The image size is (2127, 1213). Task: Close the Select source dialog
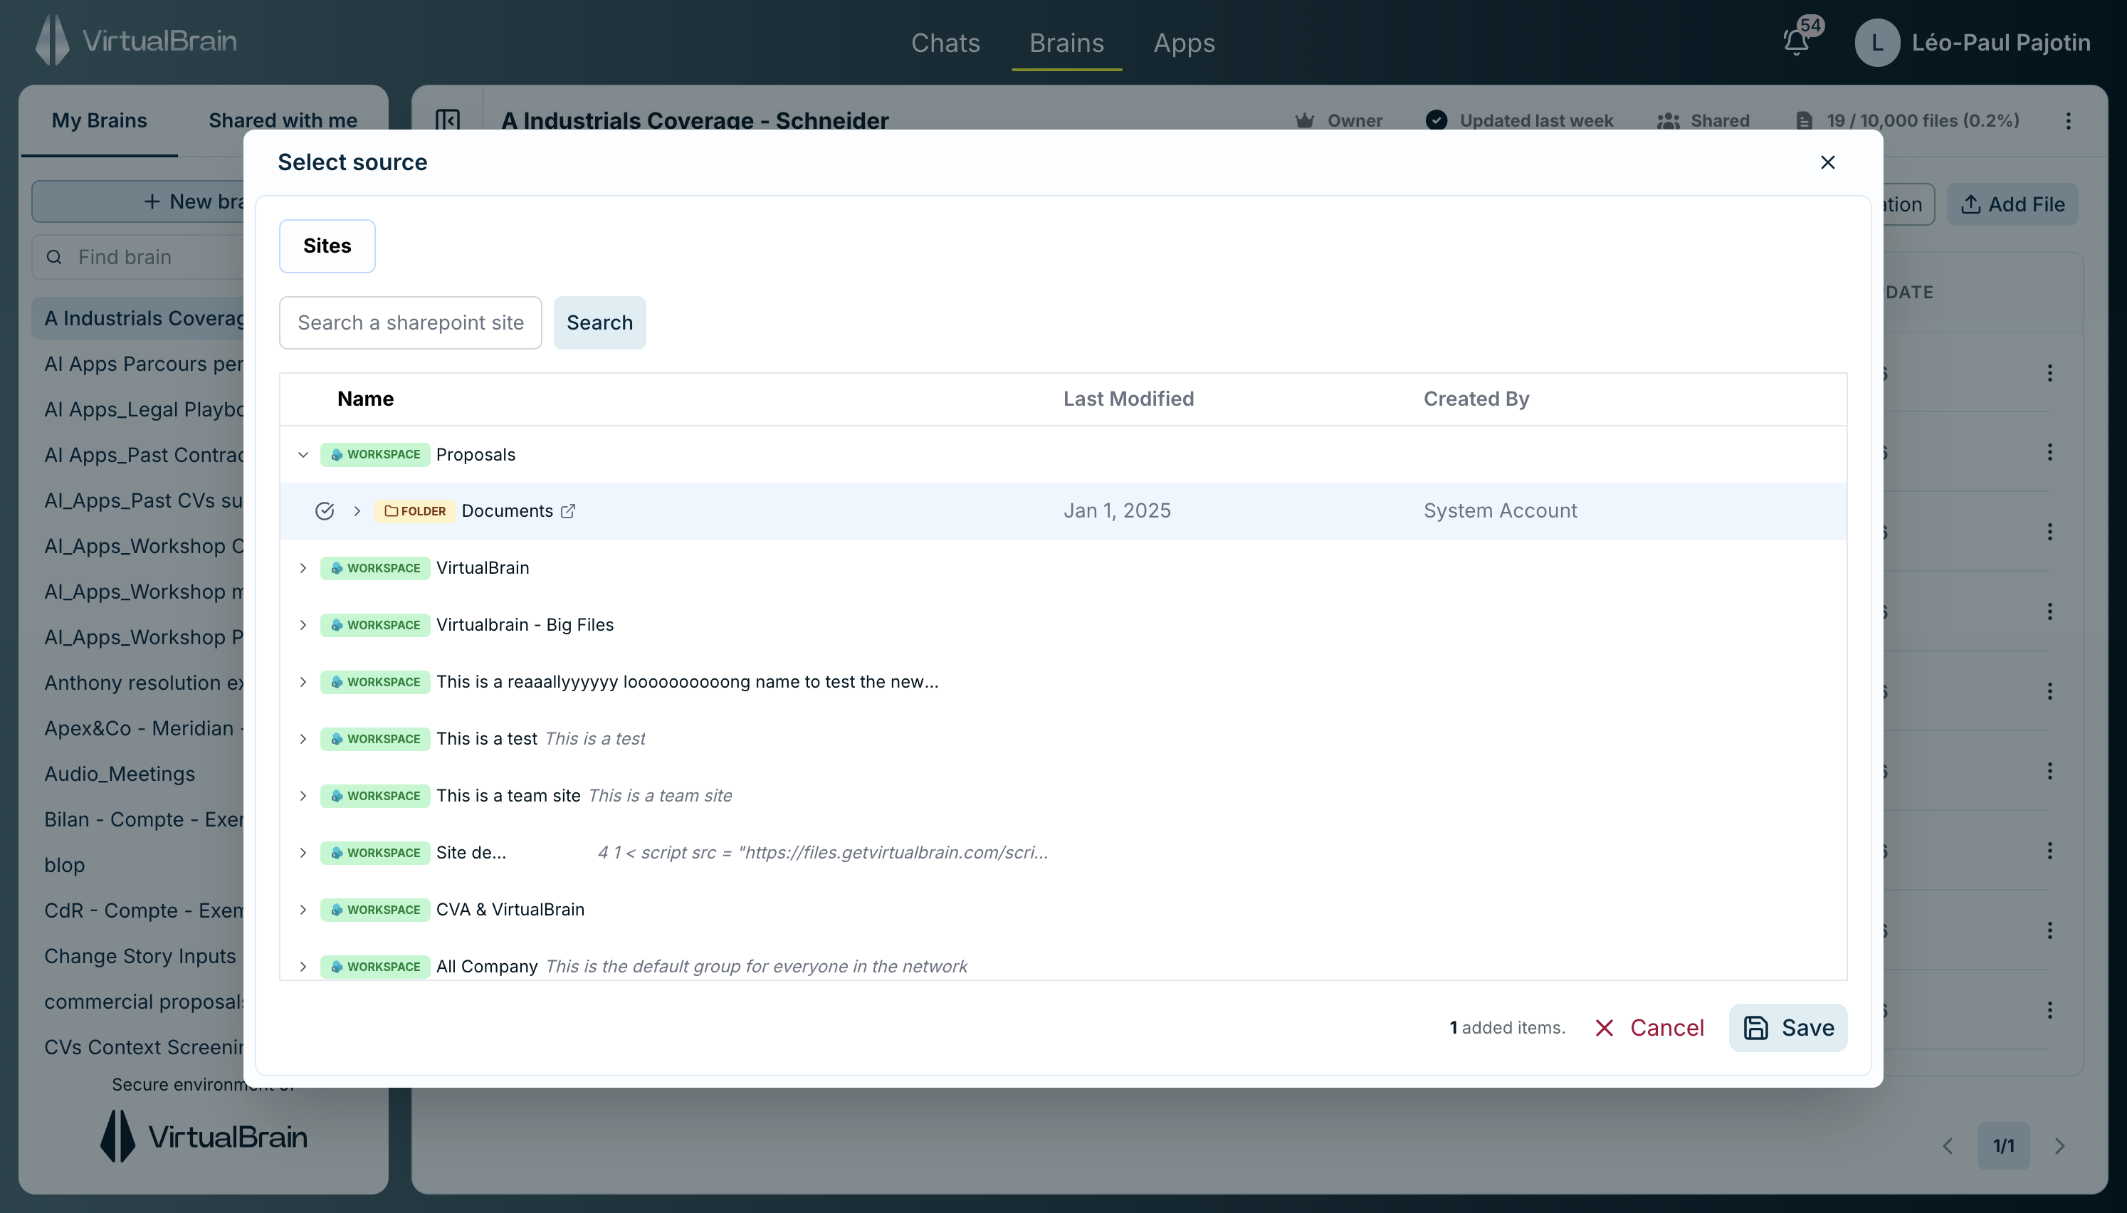[x=1828, y=162]
